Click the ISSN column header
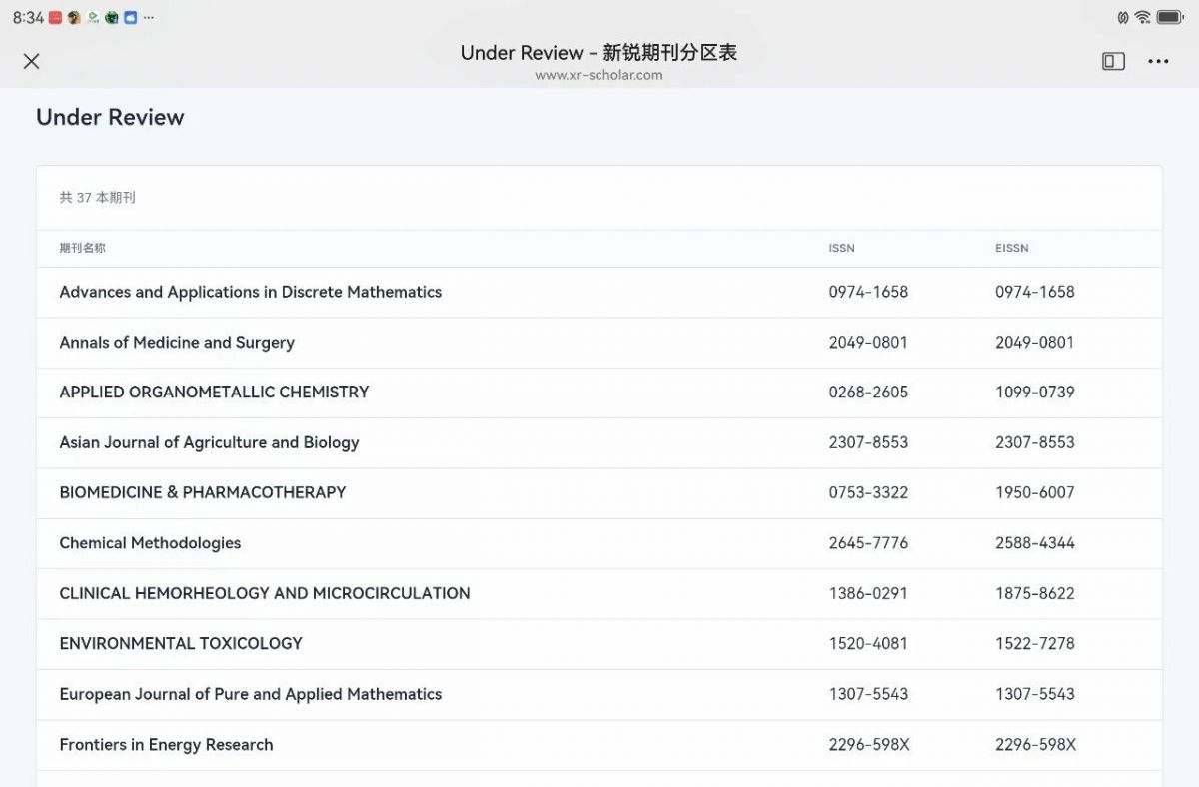This screenshot has width=1199, height=787. tap(841, 248)
